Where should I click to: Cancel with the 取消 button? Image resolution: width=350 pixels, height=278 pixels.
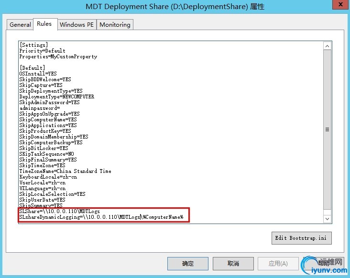pyautogui.click(x=233, y=264)
